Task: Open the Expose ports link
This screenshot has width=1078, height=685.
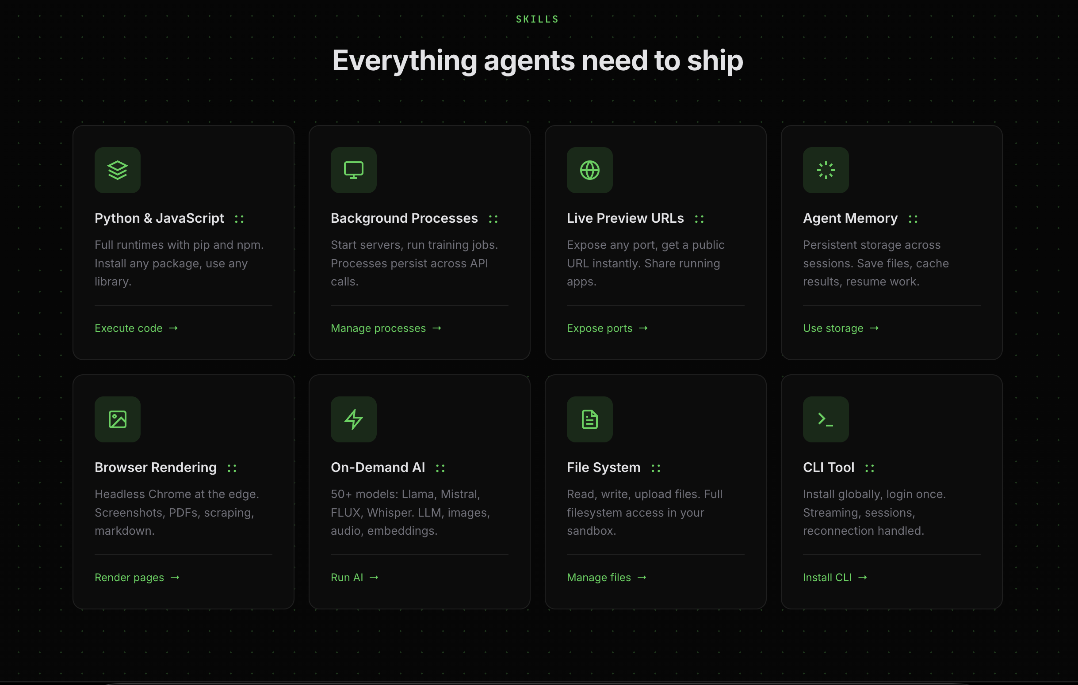Action: (607, 328)
